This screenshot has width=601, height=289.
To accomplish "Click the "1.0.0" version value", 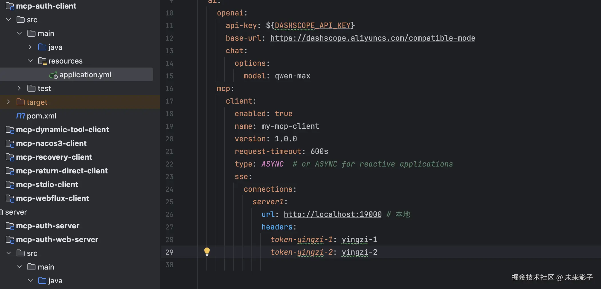I will [x=286, y=139].
